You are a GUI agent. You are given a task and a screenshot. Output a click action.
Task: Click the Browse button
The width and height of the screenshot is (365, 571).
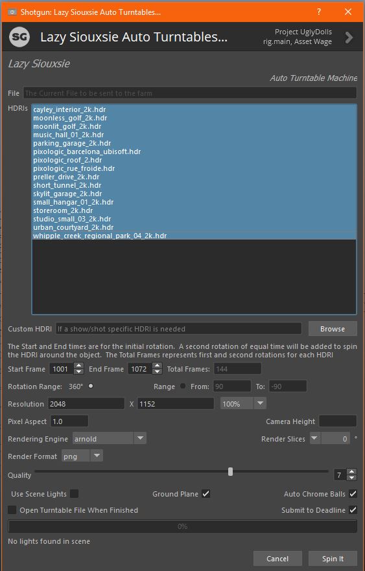[333, 328]
